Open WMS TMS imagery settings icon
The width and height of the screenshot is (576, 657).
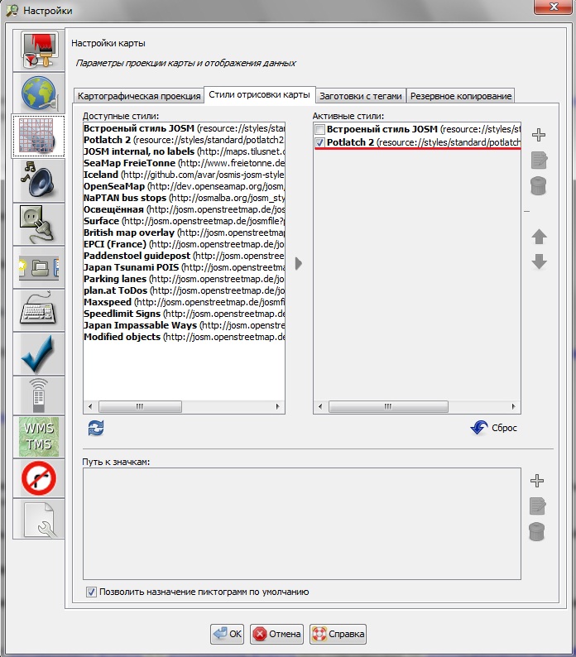39,437
